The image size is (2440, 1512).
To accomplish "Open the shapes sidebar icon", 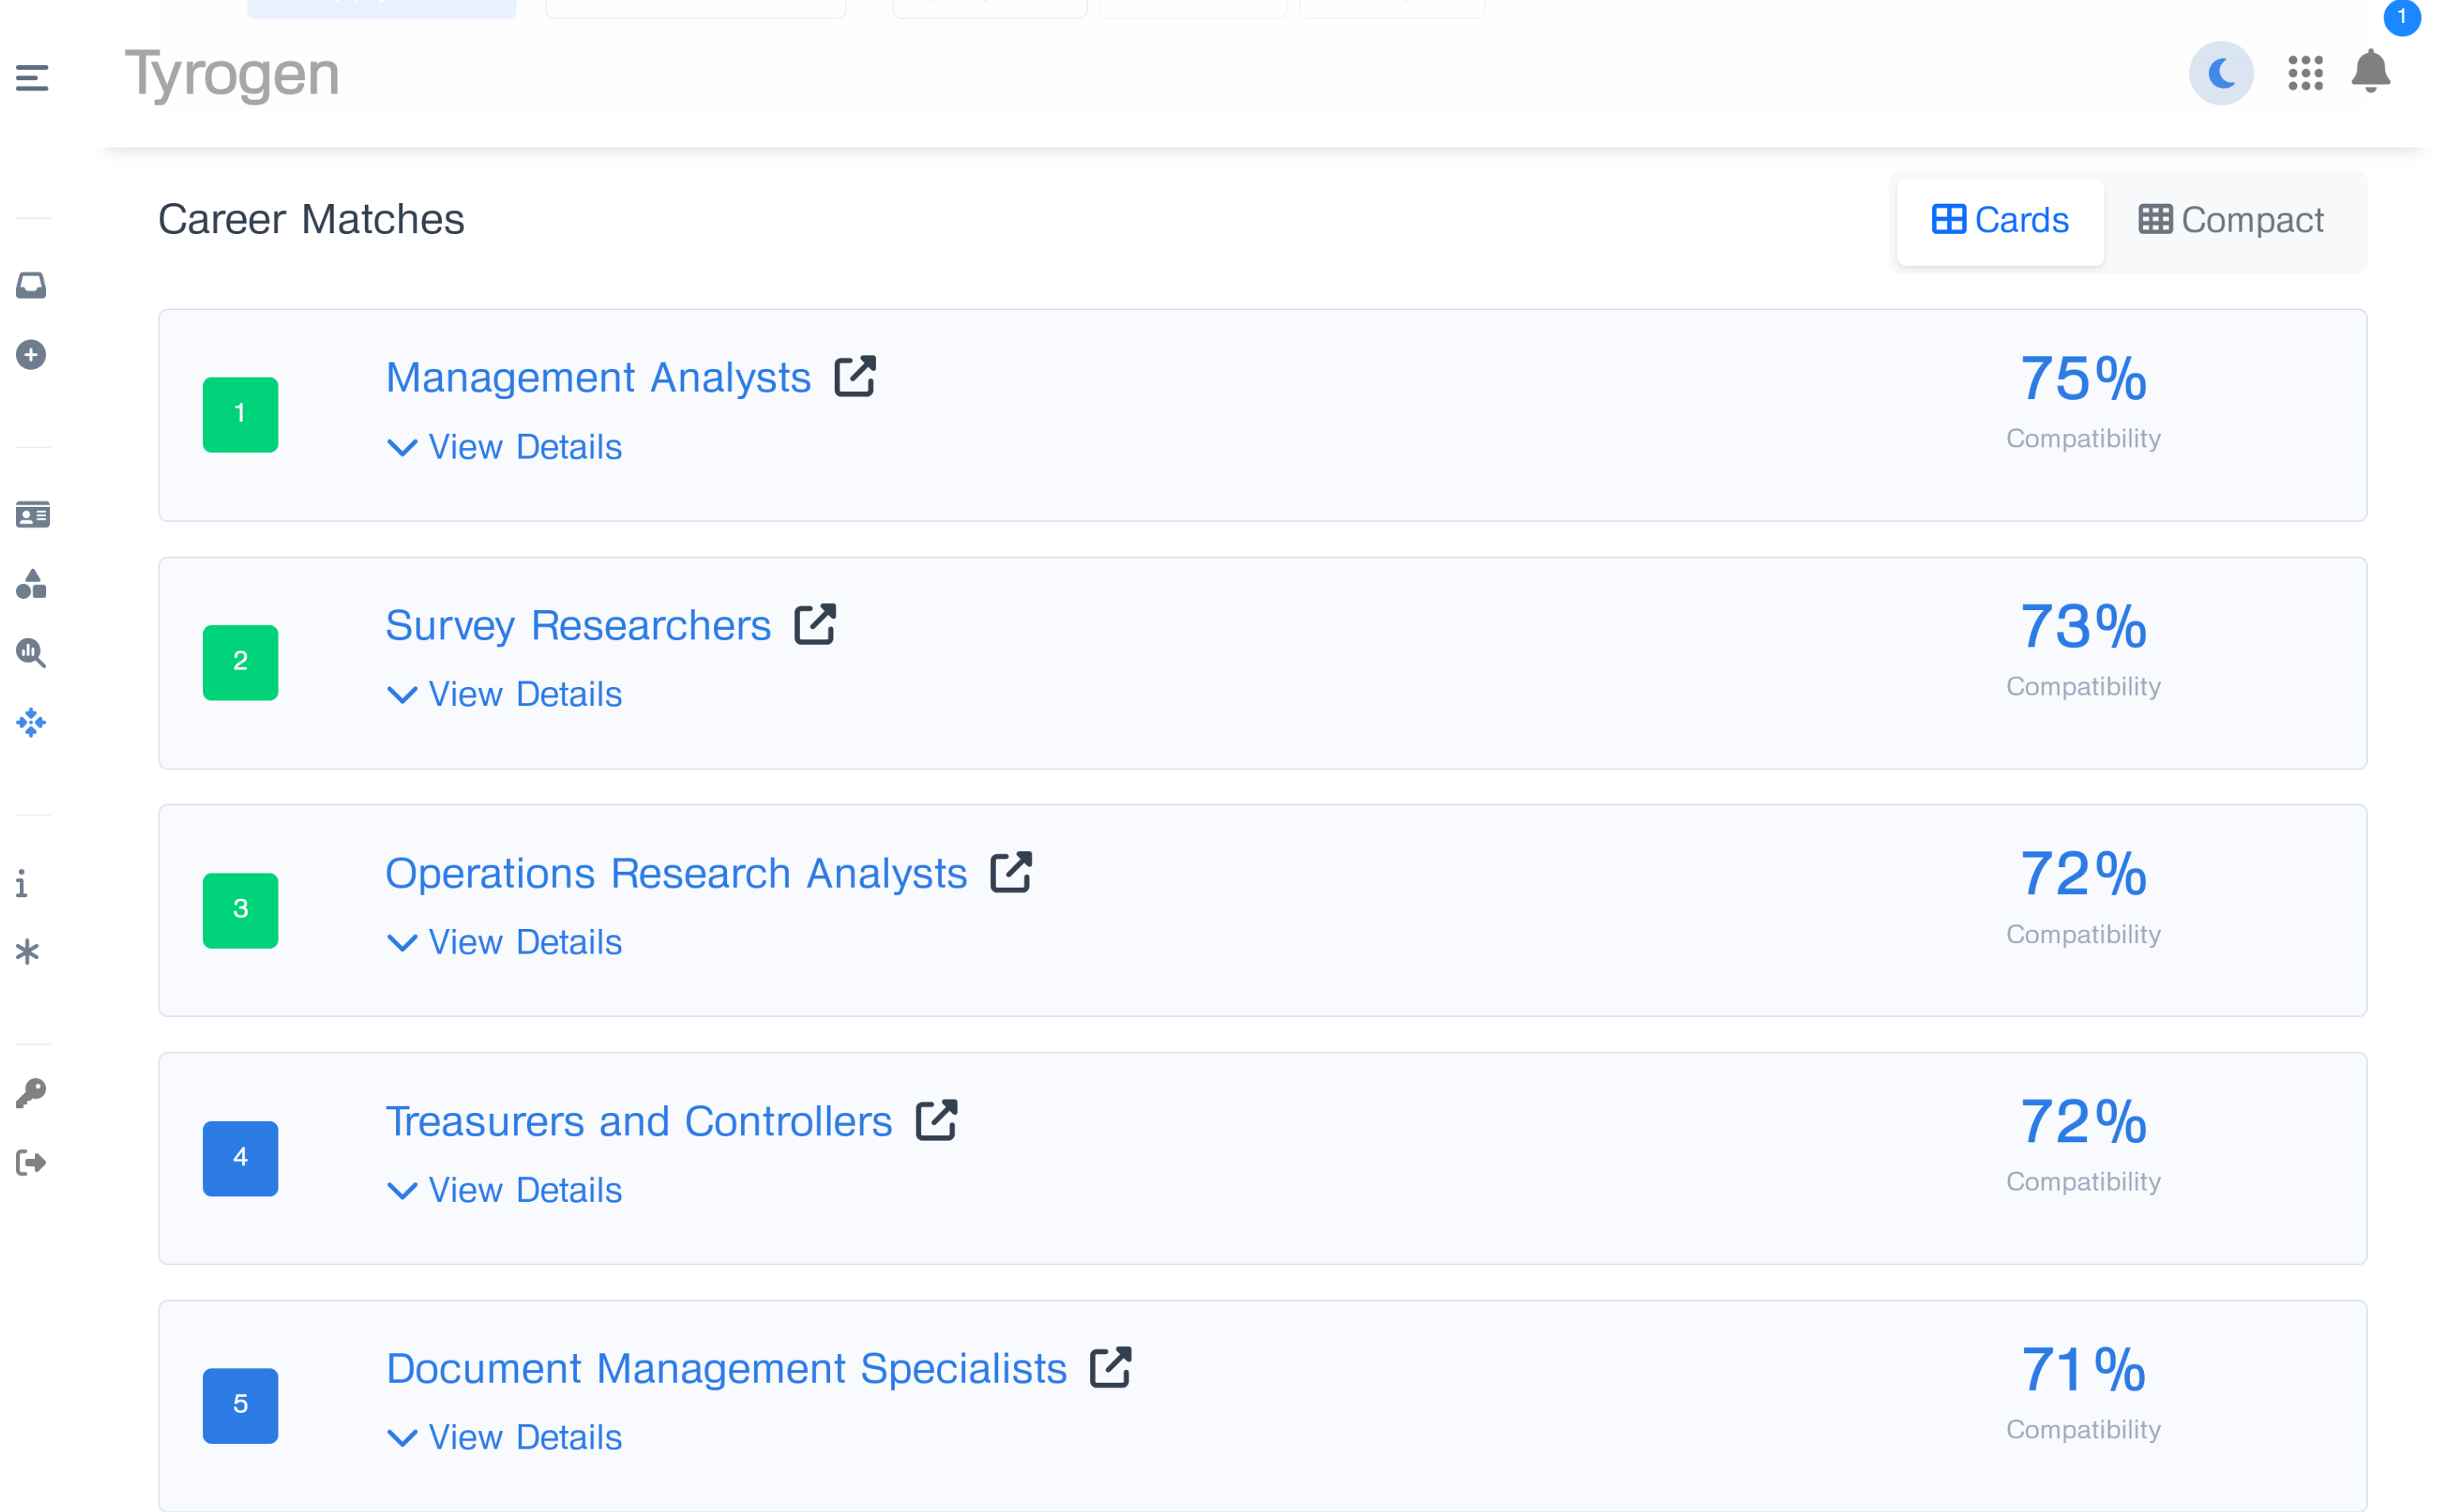I will [31, 584].
